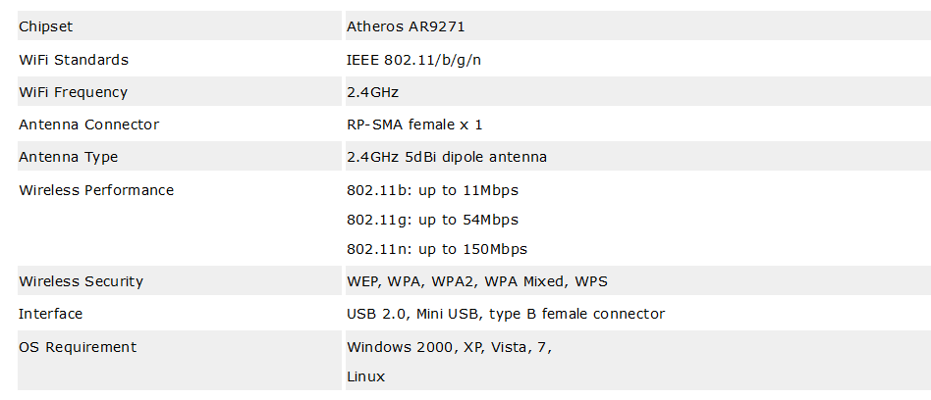Click the 2.4GHz 5dBi dipole antenna value
931x400 pixels.
coord(447,157)
